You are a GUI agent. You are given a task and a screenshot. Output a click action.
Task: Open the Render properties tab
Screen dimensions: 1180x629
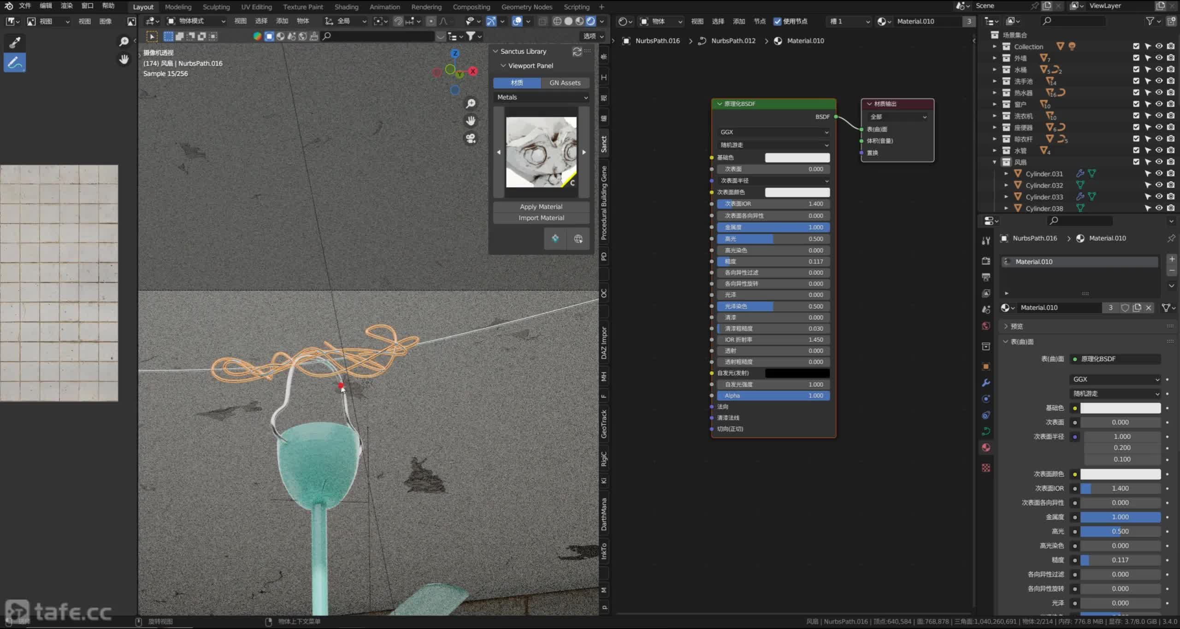click(x=986, y=261)
